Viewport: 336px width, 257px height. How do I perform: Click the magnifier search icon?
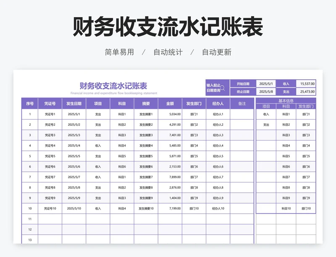click(x=223, y=88)
